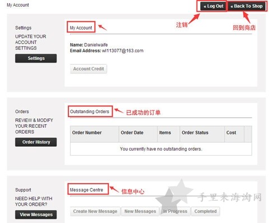
Task: Select the Message Centre heading
Action: [86, 190]
